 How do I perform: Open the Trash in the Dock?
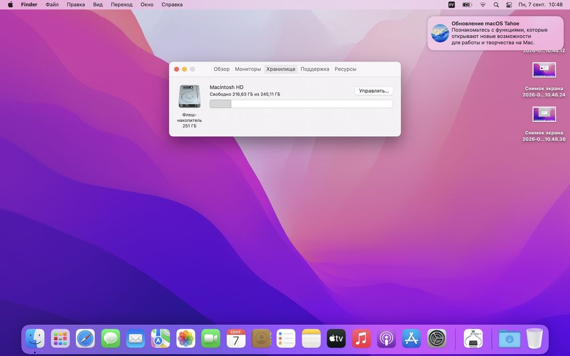pyautogui.click(x=535, y=338)
